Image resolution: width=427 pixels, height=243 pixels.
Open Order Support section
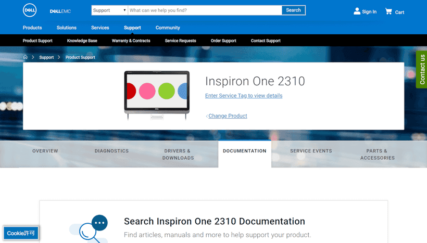pyautogui.click(x=223, y=41)
